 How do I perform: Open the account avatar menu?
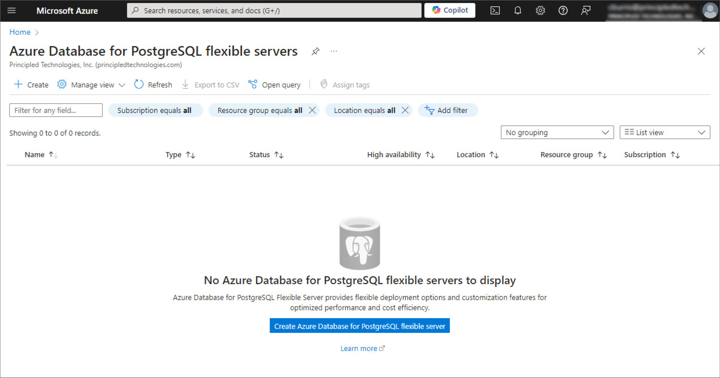[x=710, y=10]
